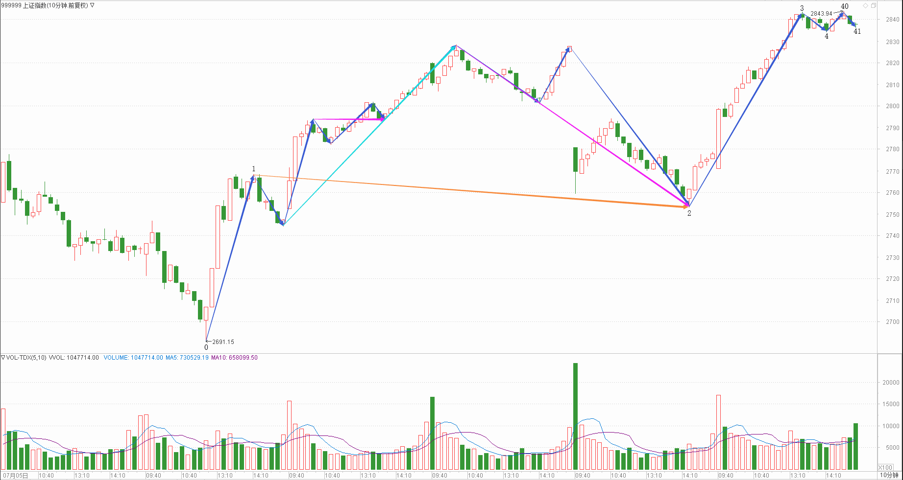This screenshot has height=480, width=903.
Task: Expand the VOL-TDX indicator triangle menu
Action: pyautogui.click(x=3, y=358)
